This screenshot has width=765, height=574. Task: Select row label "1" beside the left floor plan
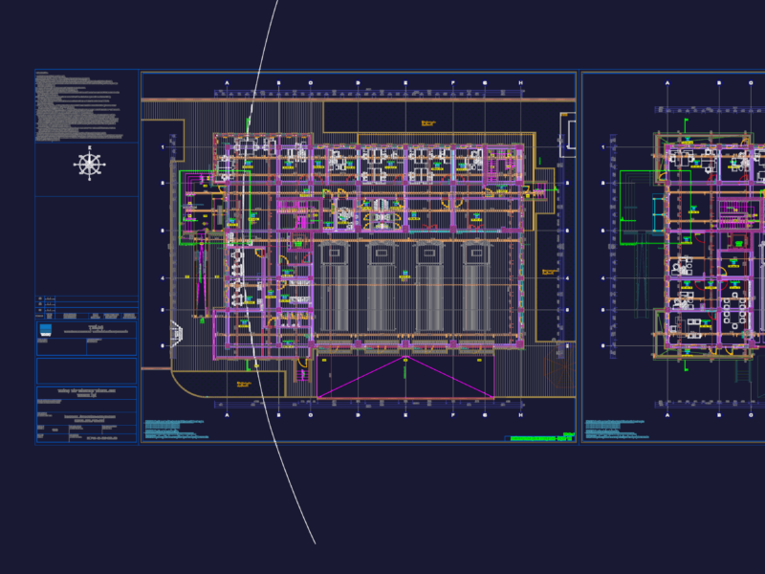click(x=163, y=147)
